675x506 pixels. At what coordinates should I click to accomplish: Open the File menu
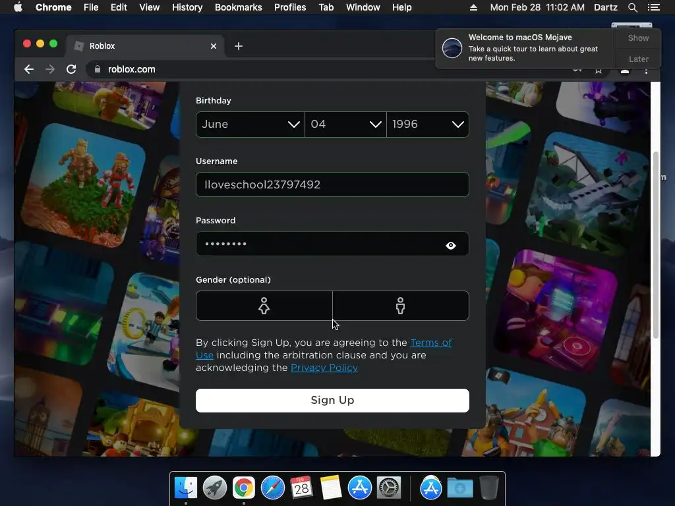coord(91,7)
